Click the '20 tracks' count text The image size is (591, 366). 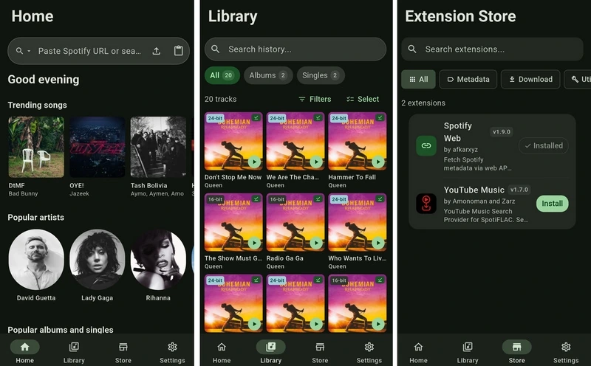click(220, 99)
